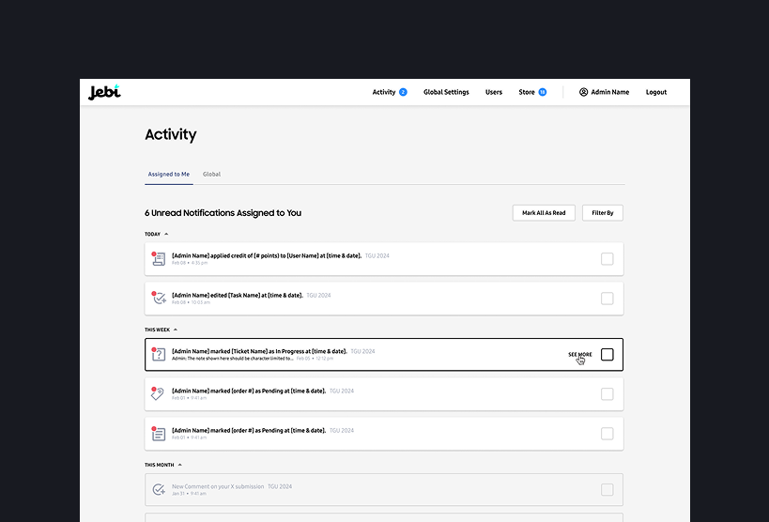Screen dimensions: 769x522
Task: Open Global Settings in the navigation bar
Action: pos(446,92)
